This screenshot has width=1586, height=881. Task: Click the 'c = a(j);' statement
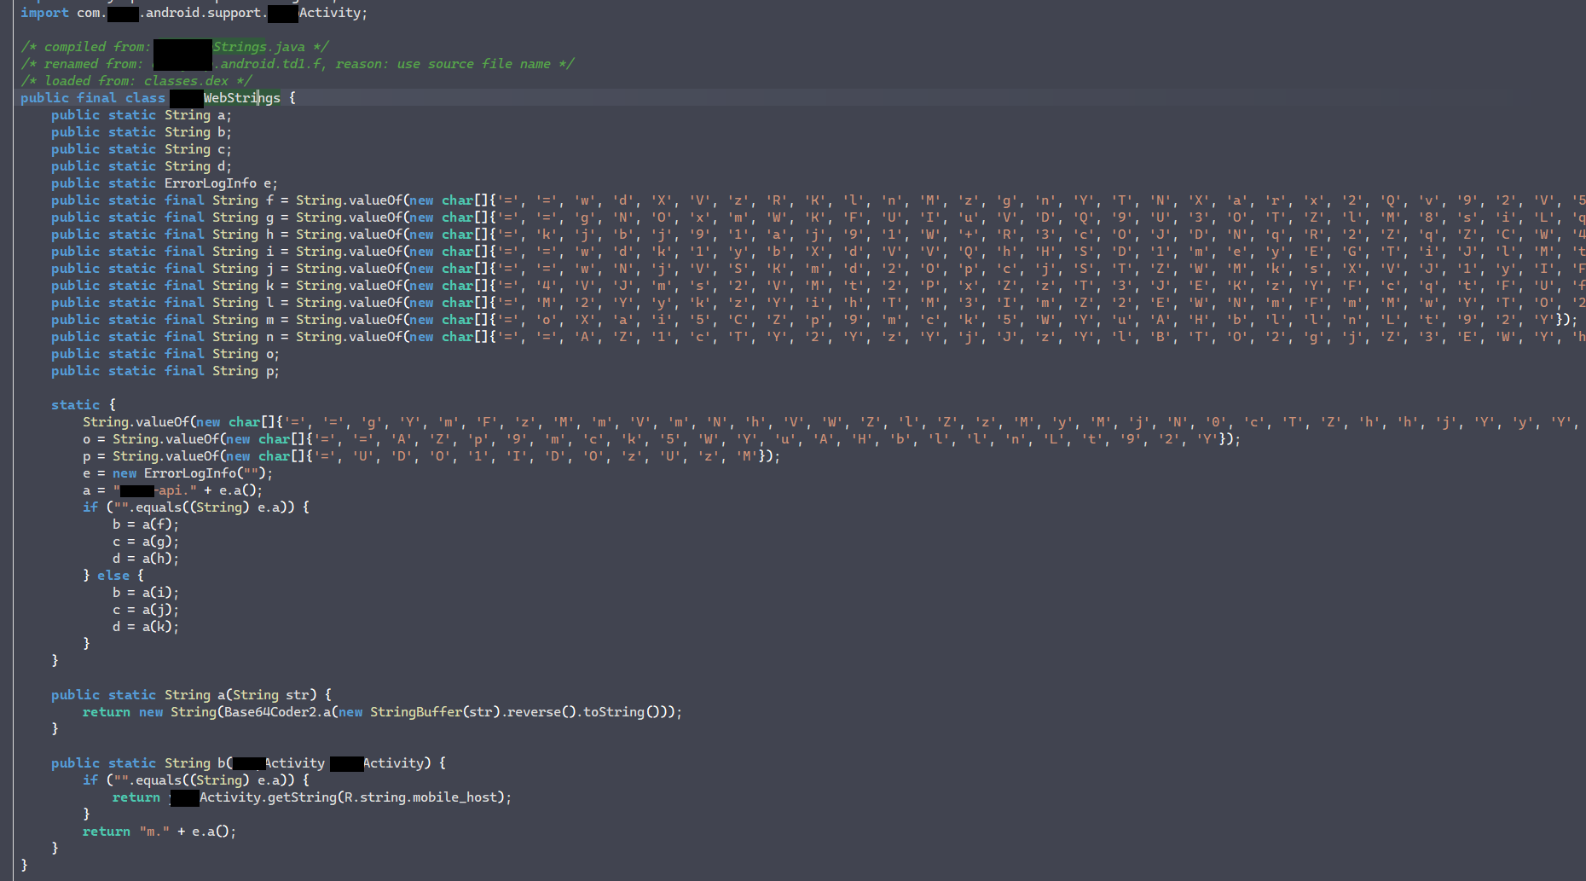(x=146, y=610)
